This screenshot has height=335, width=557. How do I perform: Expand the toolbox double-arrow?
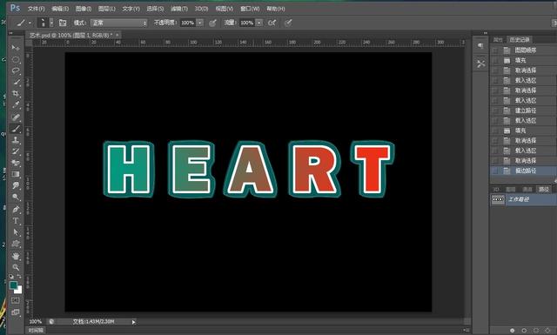[x=10, y=33]
